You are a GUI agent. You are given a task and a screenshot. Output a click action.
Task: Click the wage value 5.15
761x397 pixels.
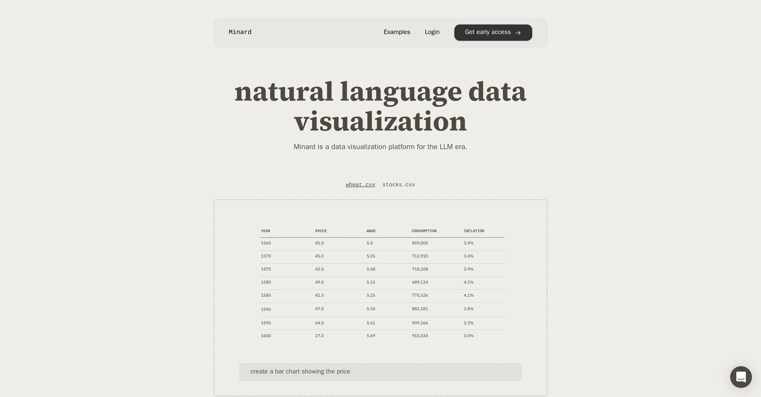point(371,282)
